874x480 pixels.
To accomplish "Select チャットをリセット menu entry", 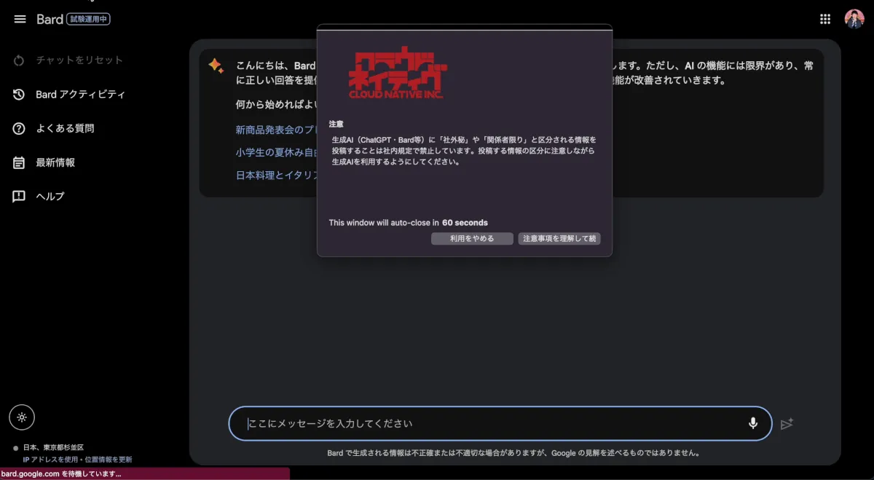I will (79, 60).
